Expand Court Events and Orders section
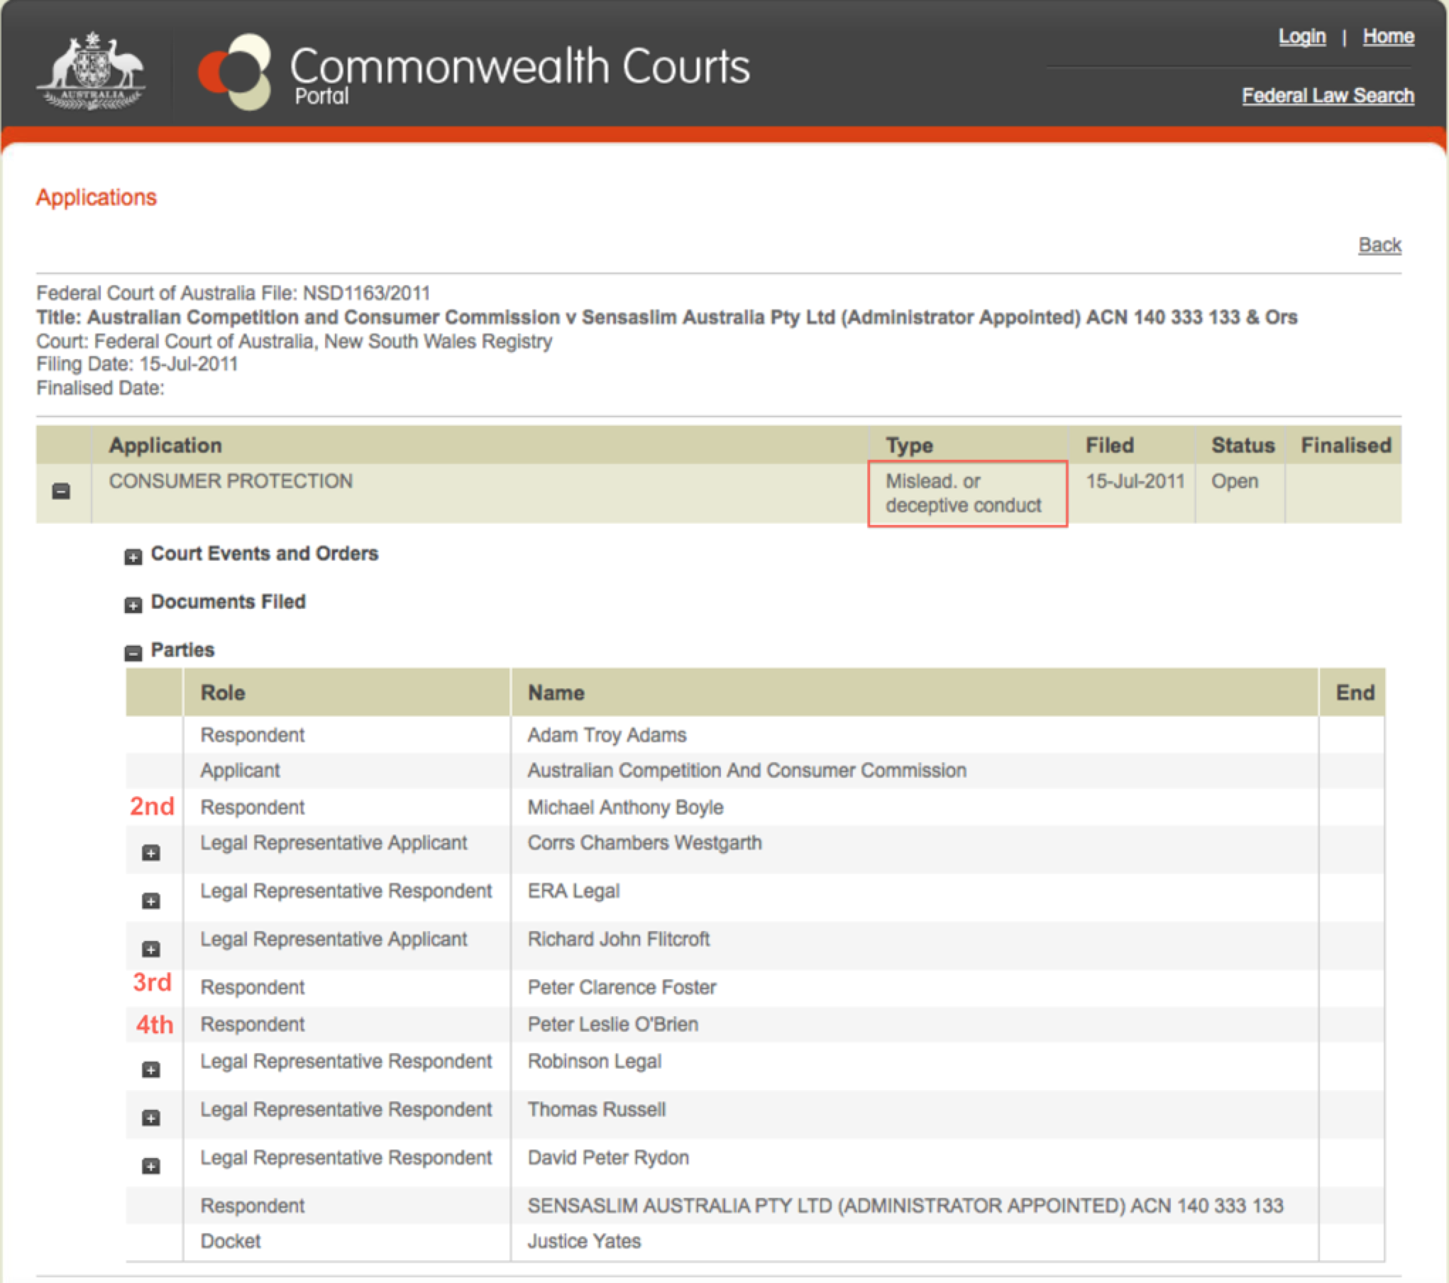The height and width of the screenshot is (1283, 1449). click(133, 557)
